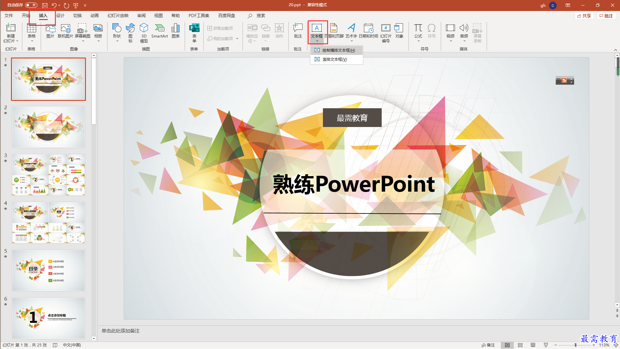This screenshot has width=620, height=349.
Task: Expand the Undo history dropdown arrow
Action: click(59, 5)
